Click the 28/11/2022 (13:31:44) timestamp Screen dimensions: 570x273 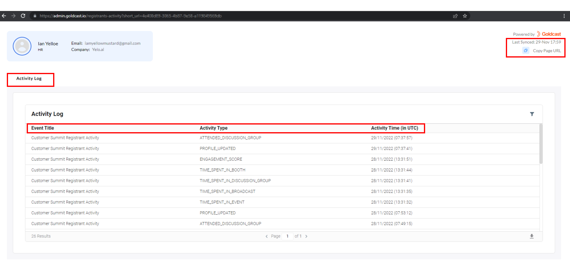pyautogui.click(x=392, y=170)
